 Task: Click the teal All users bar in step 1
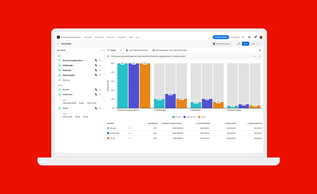click(x=122, y=86)
